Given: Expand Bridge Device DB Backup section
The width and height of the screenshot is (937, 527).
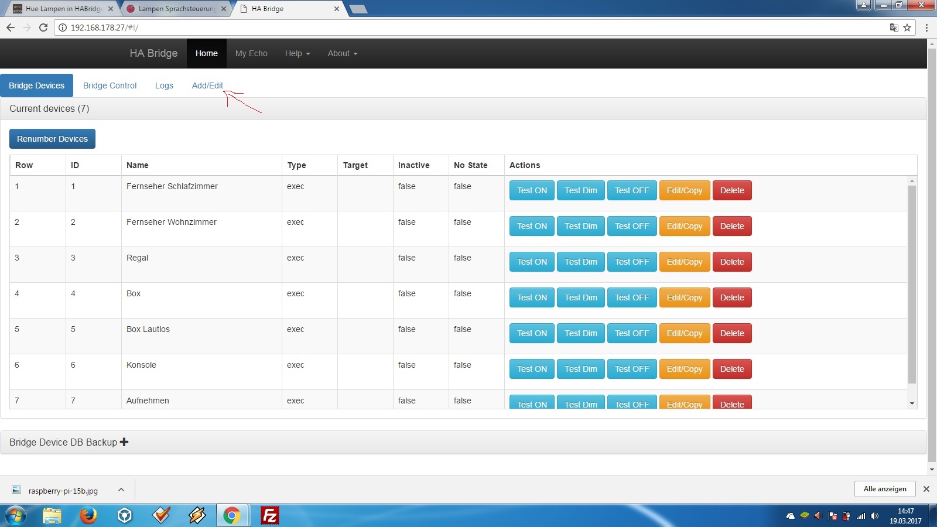Looking at the screenshot, I should pos(69,442).
